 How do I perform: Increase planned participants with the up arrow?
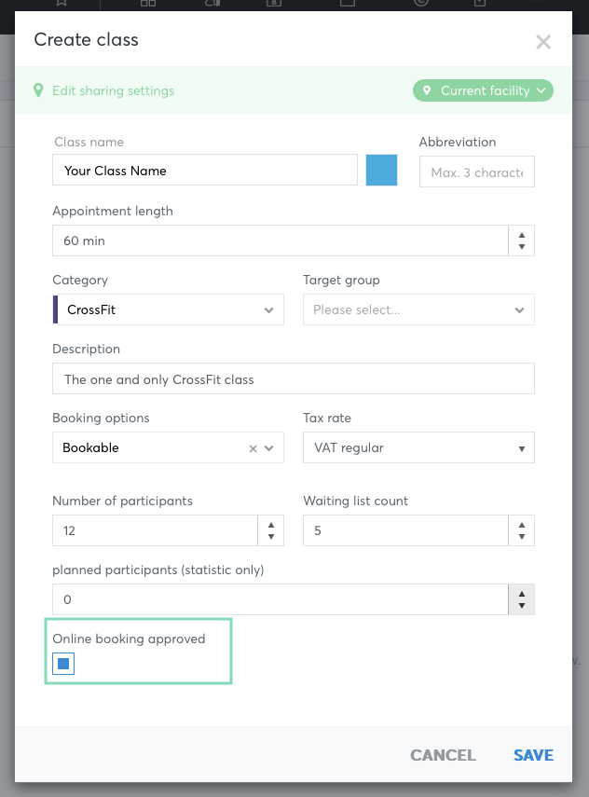pyautogui.click(x=521, y=594)
